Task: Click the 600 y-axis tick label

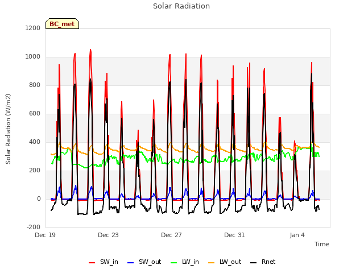Action: tap(35, 114)
